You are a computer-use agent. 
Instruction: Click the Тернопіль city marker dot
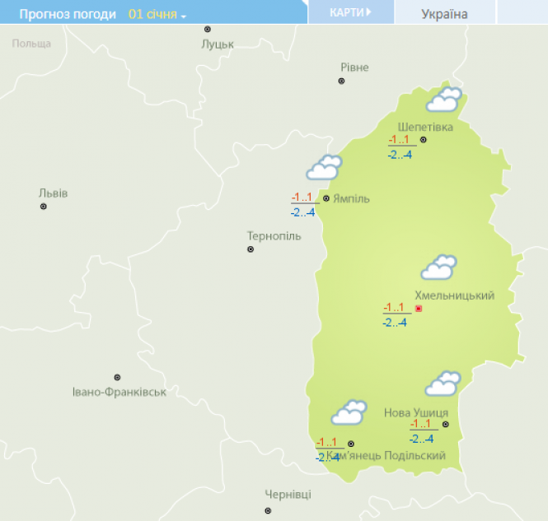(x=251, y=249)
